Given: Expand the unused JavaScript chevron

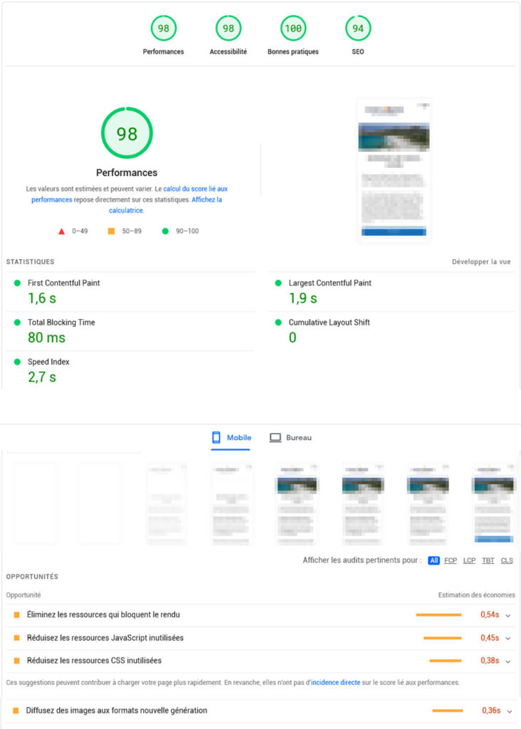Looking at the screenshot, I should (508, 639).
